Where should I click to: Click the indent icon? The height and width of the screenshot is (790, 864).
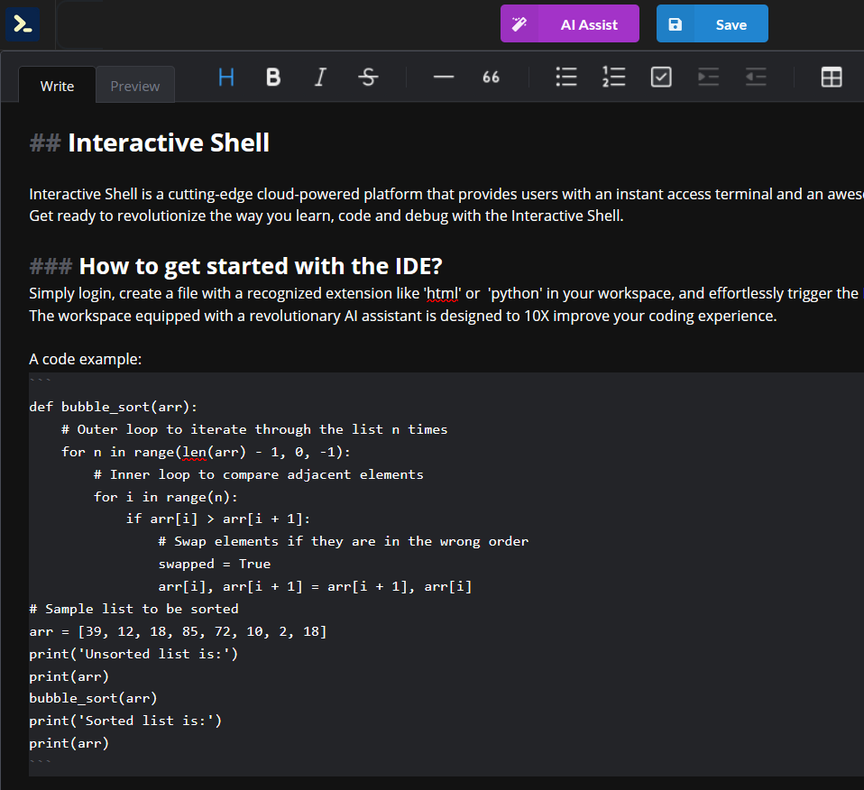coord(709,78)
